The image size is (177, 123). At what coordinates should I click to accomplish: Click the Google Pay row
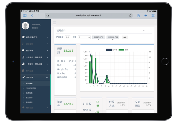66,69
